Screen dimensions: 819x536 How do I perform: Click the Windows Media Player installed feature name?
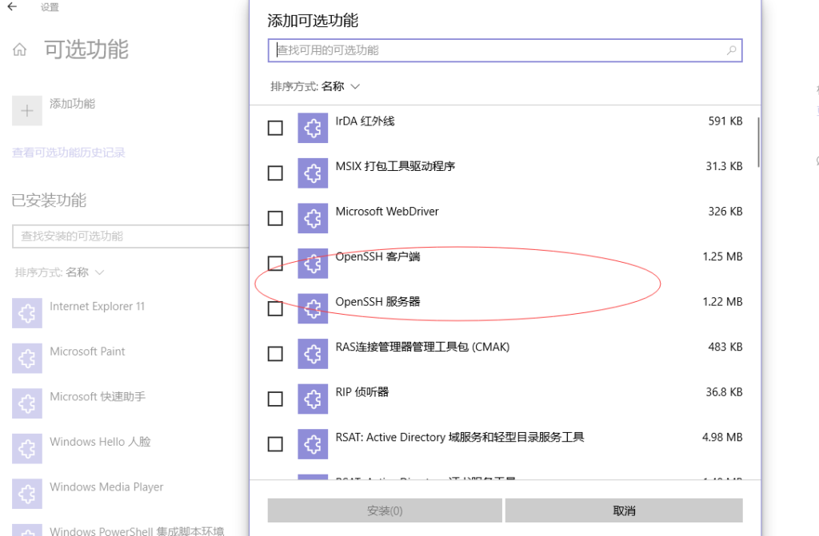(106, 487)
